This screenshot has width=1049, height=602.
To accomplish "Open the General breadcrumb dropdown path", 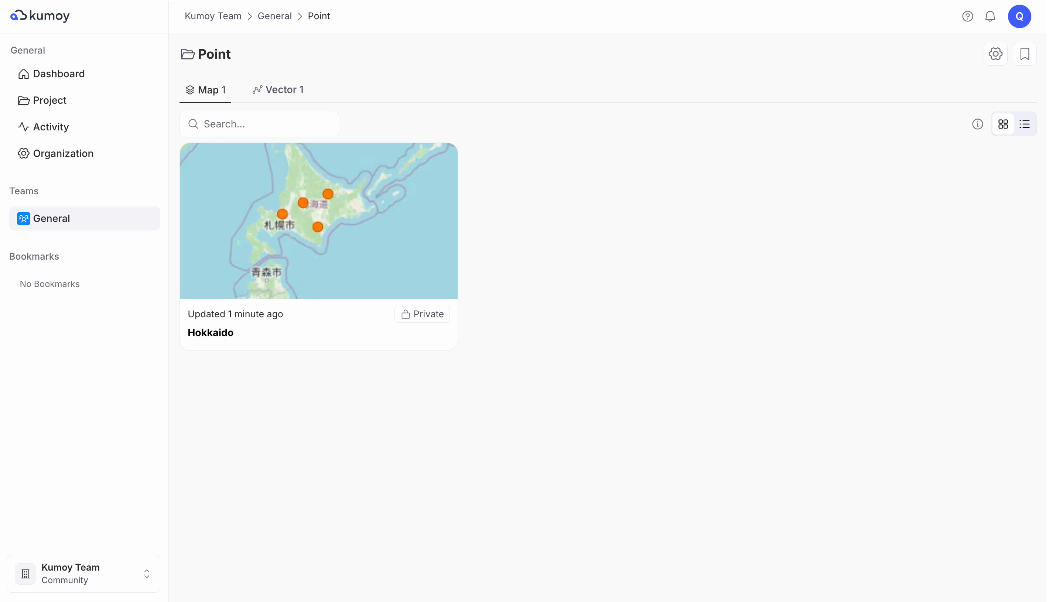I will click(x=274, y=16).
